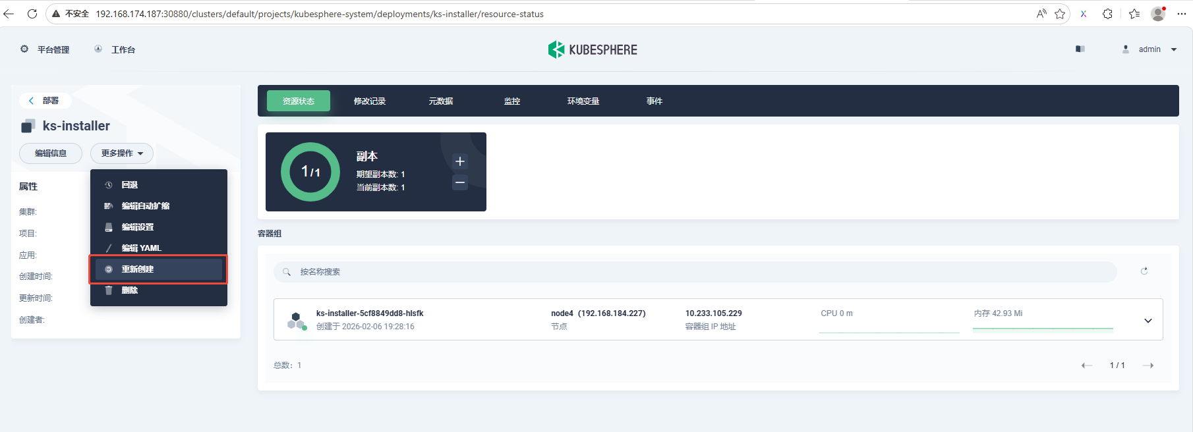Screen dimensions: 1193x432
Task: Open the 事件 tab
Action: 655,101
